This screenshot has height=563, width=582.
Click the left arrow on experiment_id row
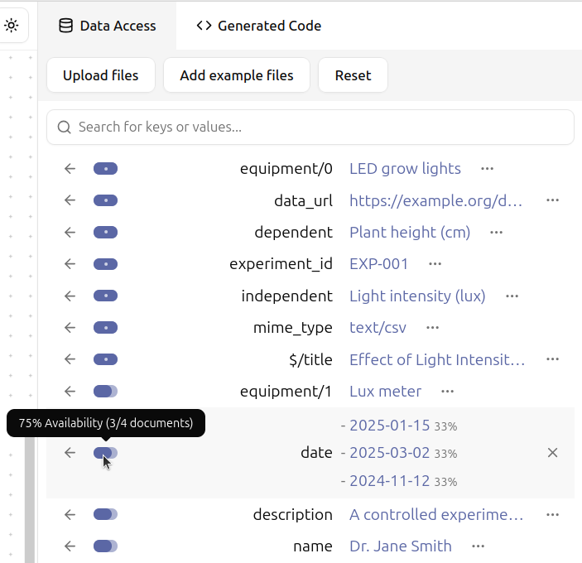pos(70,264)
